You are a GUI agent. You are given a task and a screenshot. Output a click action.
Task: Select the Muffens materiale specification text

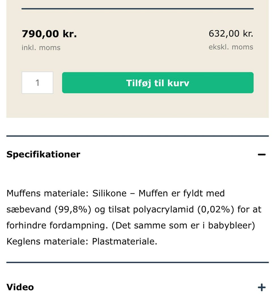click(x=116, y=193)
